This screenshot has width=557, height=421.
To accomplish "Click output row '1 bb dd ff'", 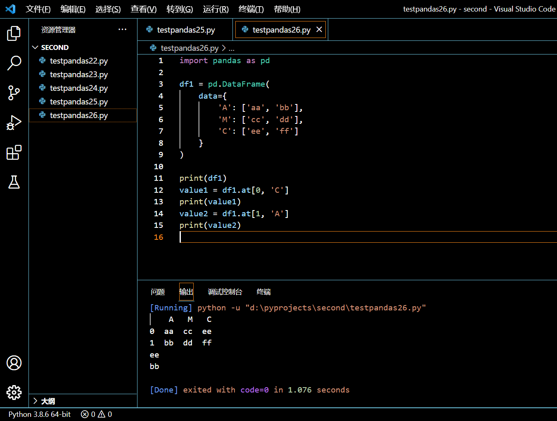I will tap(181, 343).
